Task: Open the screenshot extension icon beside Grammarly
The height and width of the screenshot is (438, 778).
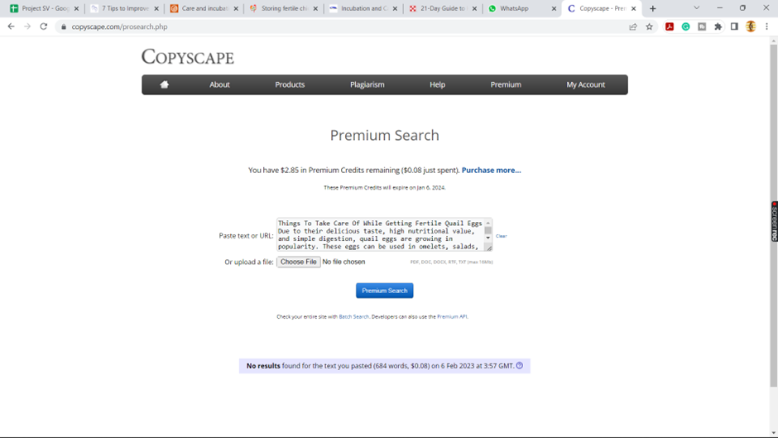Action: pyautogui.click(x=702, y=26)
